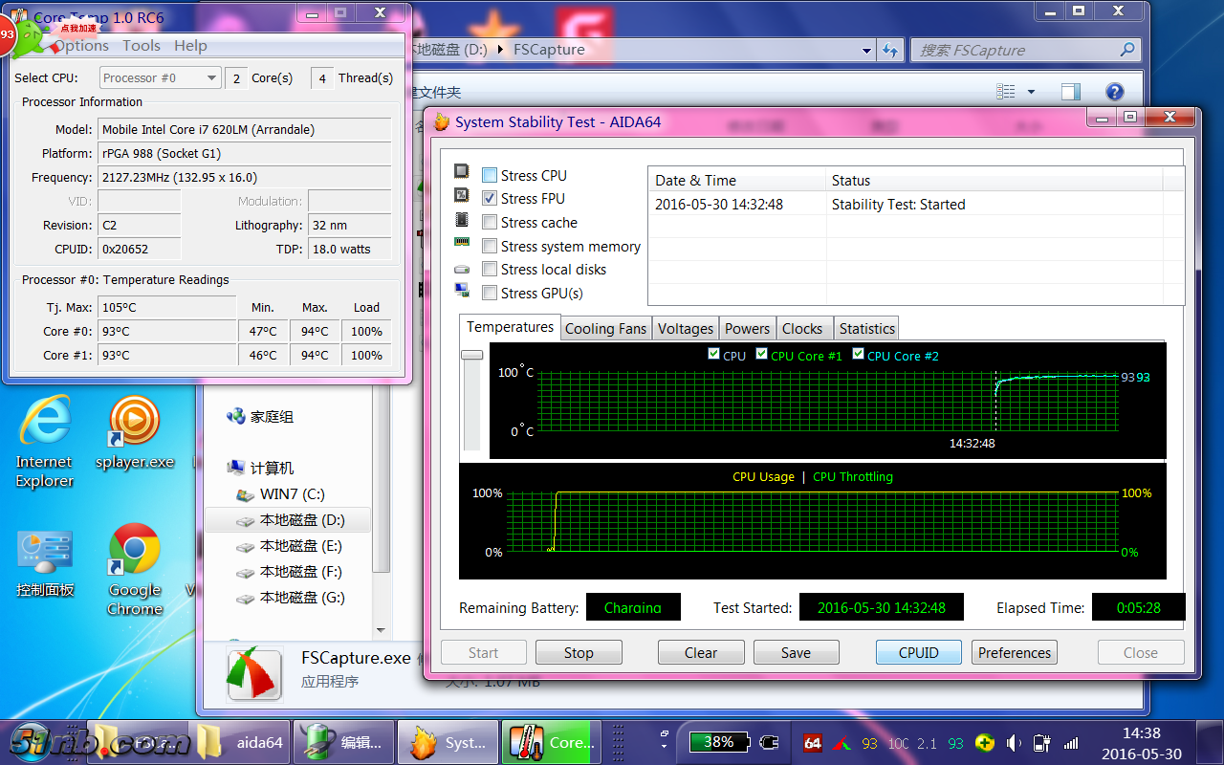Image resolution: width=1224 pixels, height=765 pixels.
Task: Click the CPUID button
Action: pos(918,653)
